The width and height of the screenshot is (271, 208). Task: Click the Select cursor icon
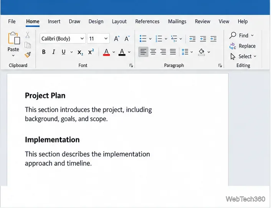233,56
